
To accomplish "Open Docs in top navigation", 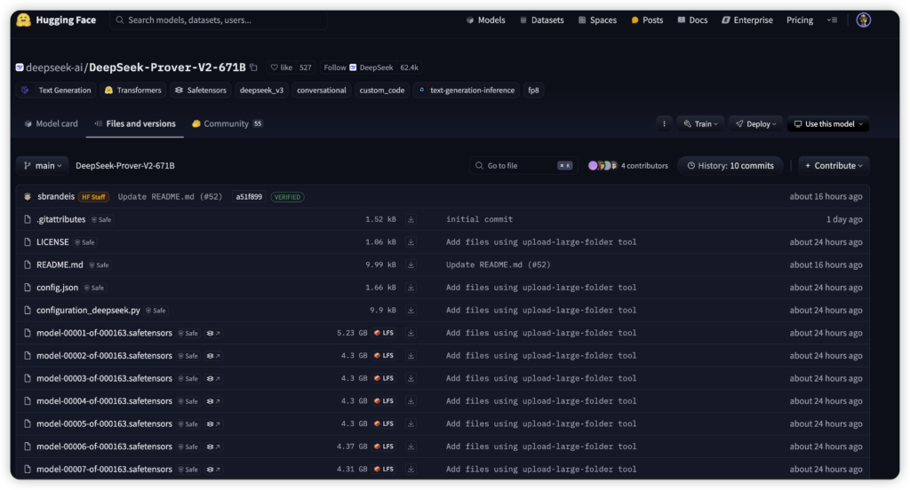I will point(692,20).
